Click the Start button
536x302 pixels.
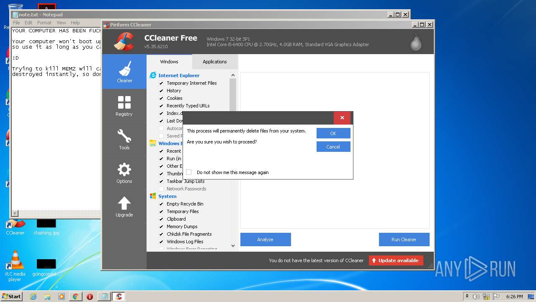[x=11, y=296]
